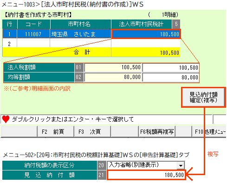This screenshot has width=227, height=183.
Task: Open F10 処理メニュー
Action: coord(209,131)
